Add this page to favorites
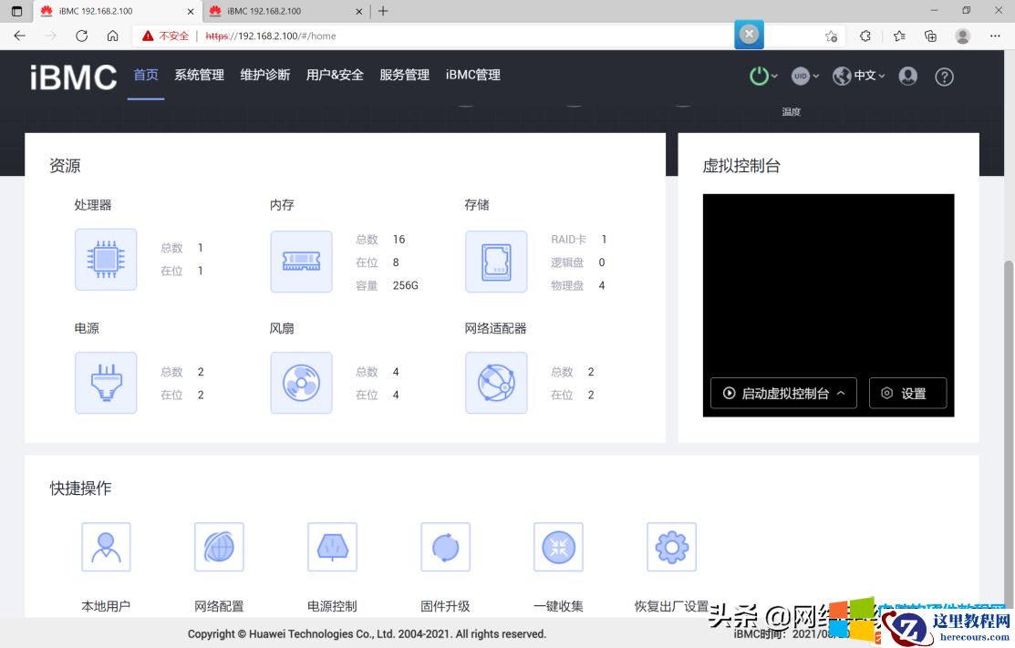Viewport: 1015px width, 648px height. [831, 36]
